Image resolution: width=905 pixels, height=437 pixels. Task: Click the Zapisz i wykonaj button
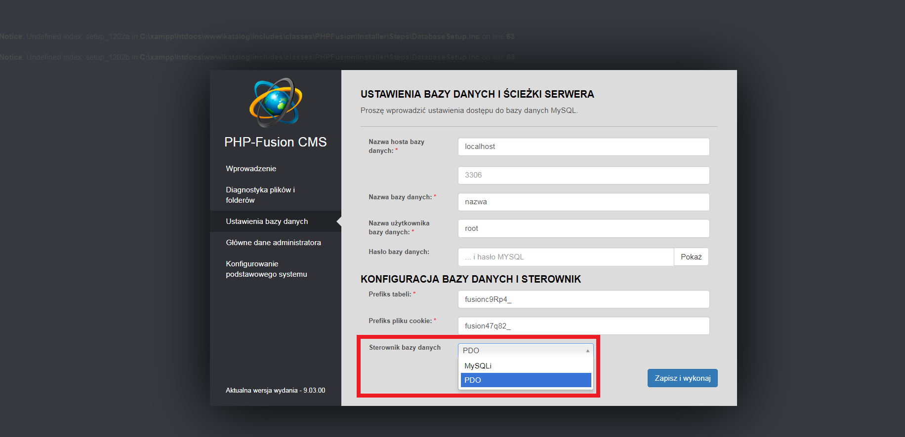pyautogui.click(x=682, y=378)
